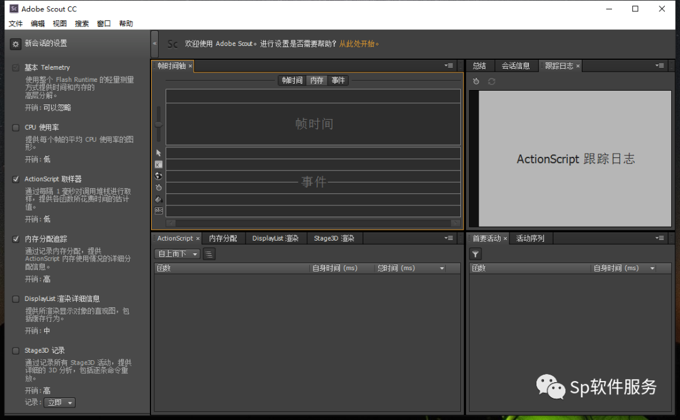Toggle the 基本 Telemetry checkbox
The image size is (680, 420).
(x=16, y=67)
